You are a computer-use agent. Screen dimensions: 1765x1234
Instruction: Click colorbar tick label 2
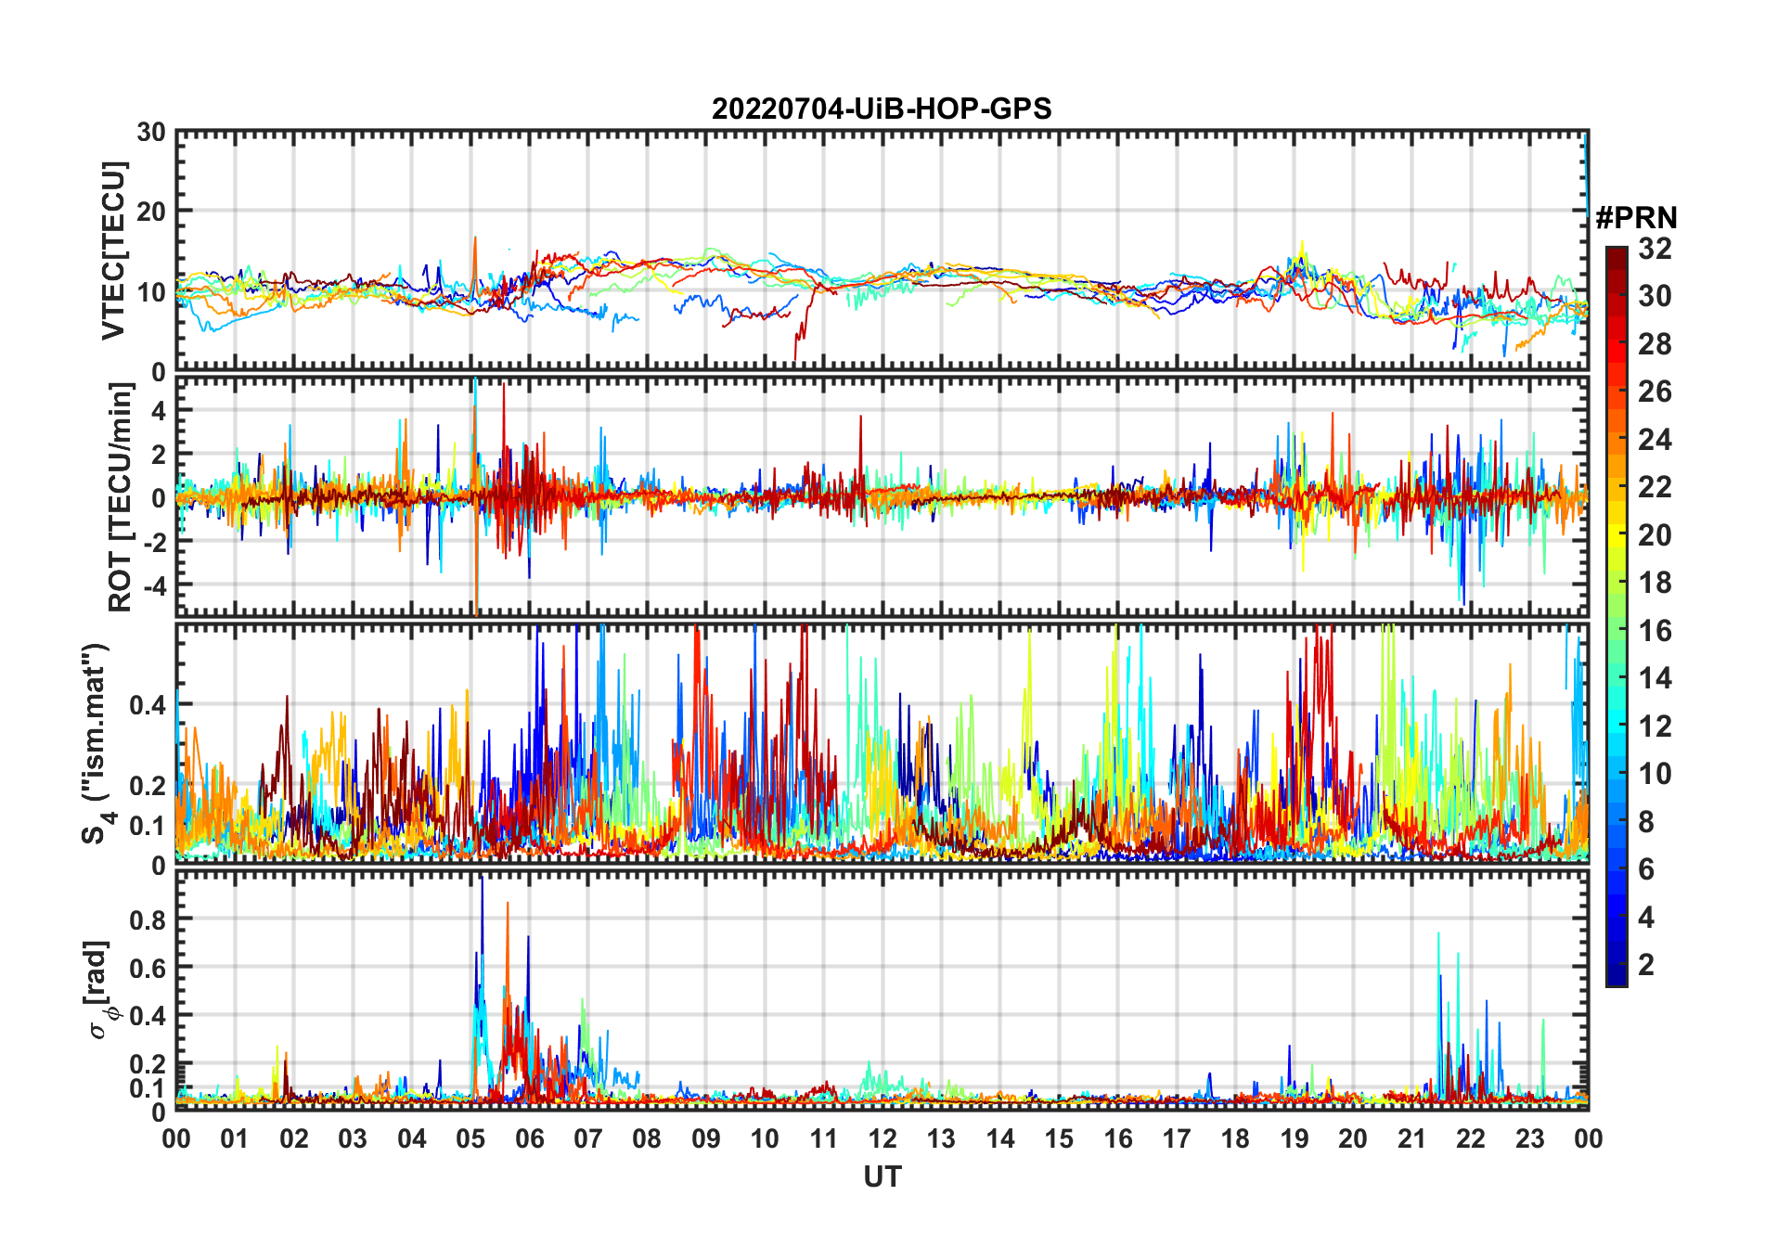coord(1646,965)
